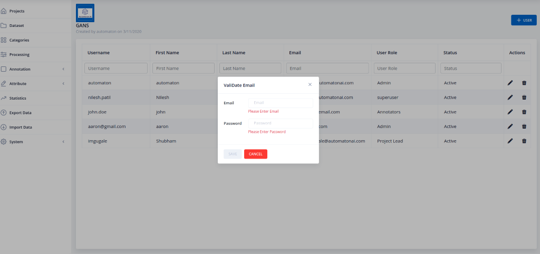Open the Projects sidebar item
The image size is (540, 254).
pyautogui.click(x=17, y=11)
